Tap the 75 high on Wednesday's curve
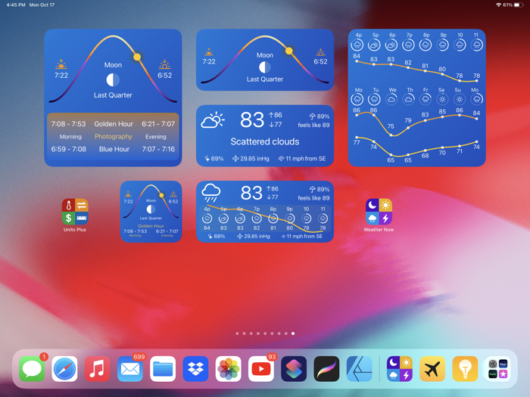Screen dimensions: 530x397 pyautogui.click(x=391, y=126)
